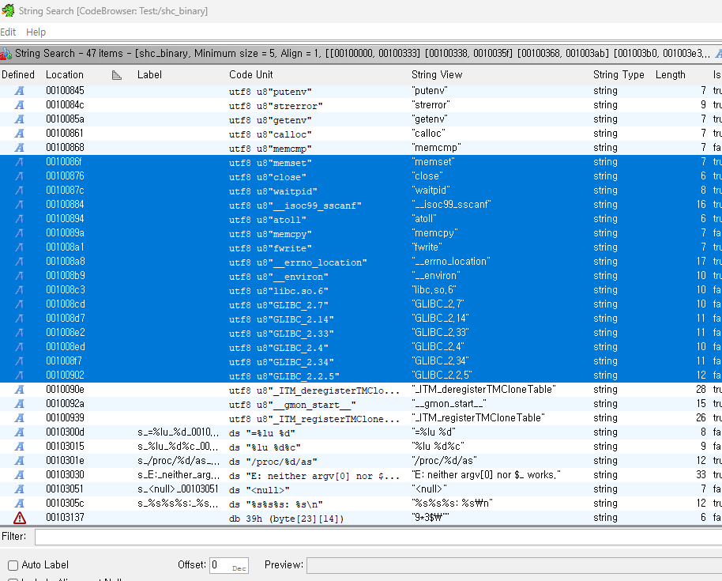Click the defined-string icon for the <null> row
This screenshot has width=722, height=581.
pyautogui.click(x=19, y=490)
